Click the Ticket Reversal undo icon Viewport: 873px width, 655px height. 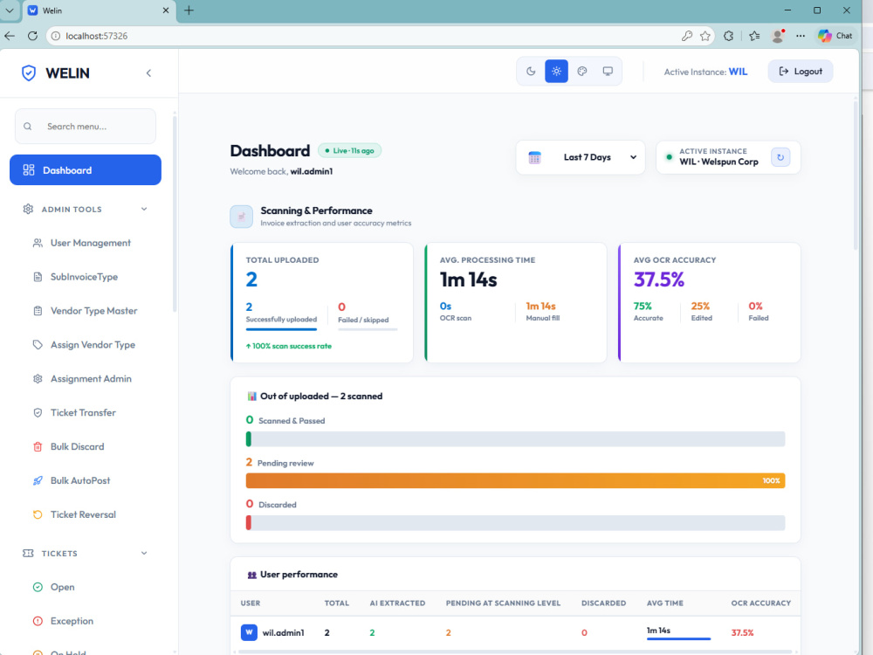[38, 514]
